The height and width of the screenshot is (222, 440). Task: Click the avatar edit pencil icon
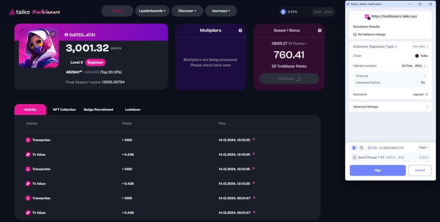pos(53,34)
